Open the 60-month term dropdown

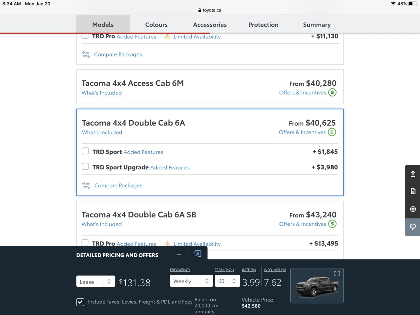click(x=227, y=281)
